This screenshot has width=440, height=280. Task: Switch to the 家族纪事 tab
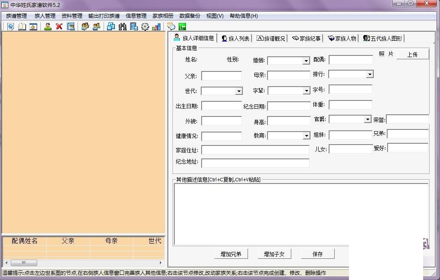tap(306, 39)
